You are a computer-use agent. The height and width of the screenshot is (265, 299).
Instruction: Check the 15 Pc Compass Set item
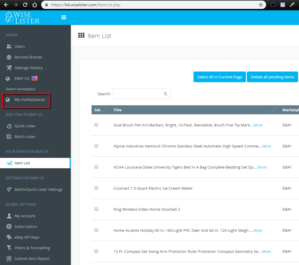(96, 251)
